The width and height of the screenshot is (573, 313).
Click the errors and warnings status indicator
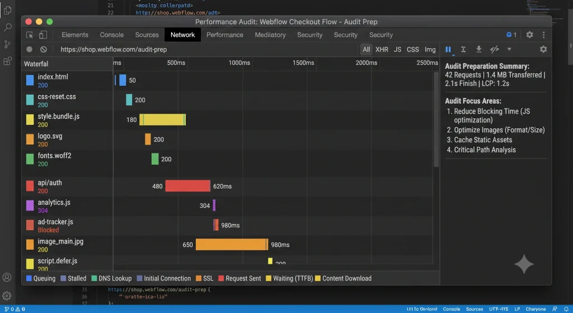pyautogui.click(x=15, y=309)
